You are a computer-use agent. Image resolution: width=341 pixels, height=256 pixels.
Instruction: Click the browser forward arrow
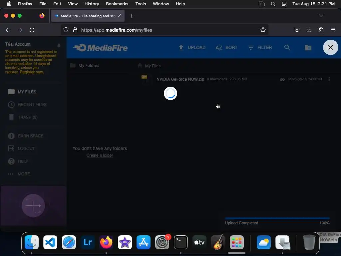[x=20, y=30]
